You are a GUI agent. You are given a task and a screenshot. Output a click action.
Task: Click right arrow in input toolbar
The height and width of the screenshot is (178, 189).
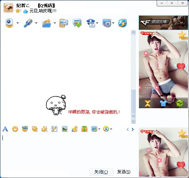[x=133, y=129]
